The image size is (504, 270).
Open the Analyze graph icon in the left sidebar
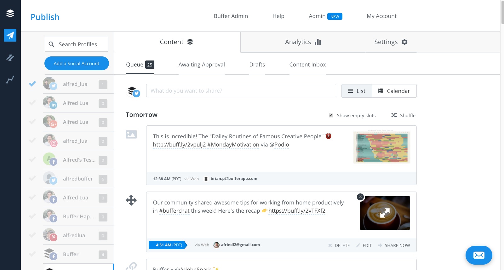pos(10,79)
